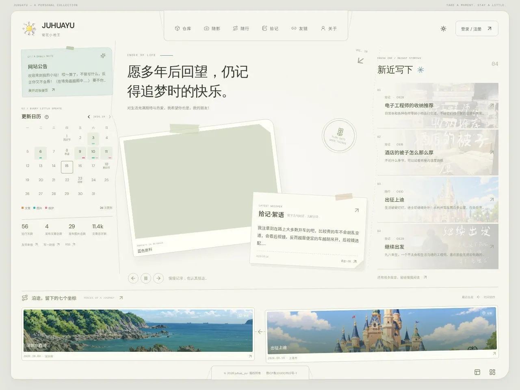
Task: Click the 登录 / 注册 button
Action: 477,29
